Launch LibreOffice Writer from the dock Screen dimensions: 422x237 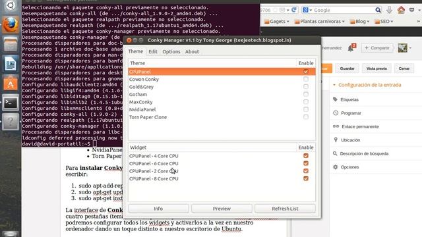tap(11, 64)
